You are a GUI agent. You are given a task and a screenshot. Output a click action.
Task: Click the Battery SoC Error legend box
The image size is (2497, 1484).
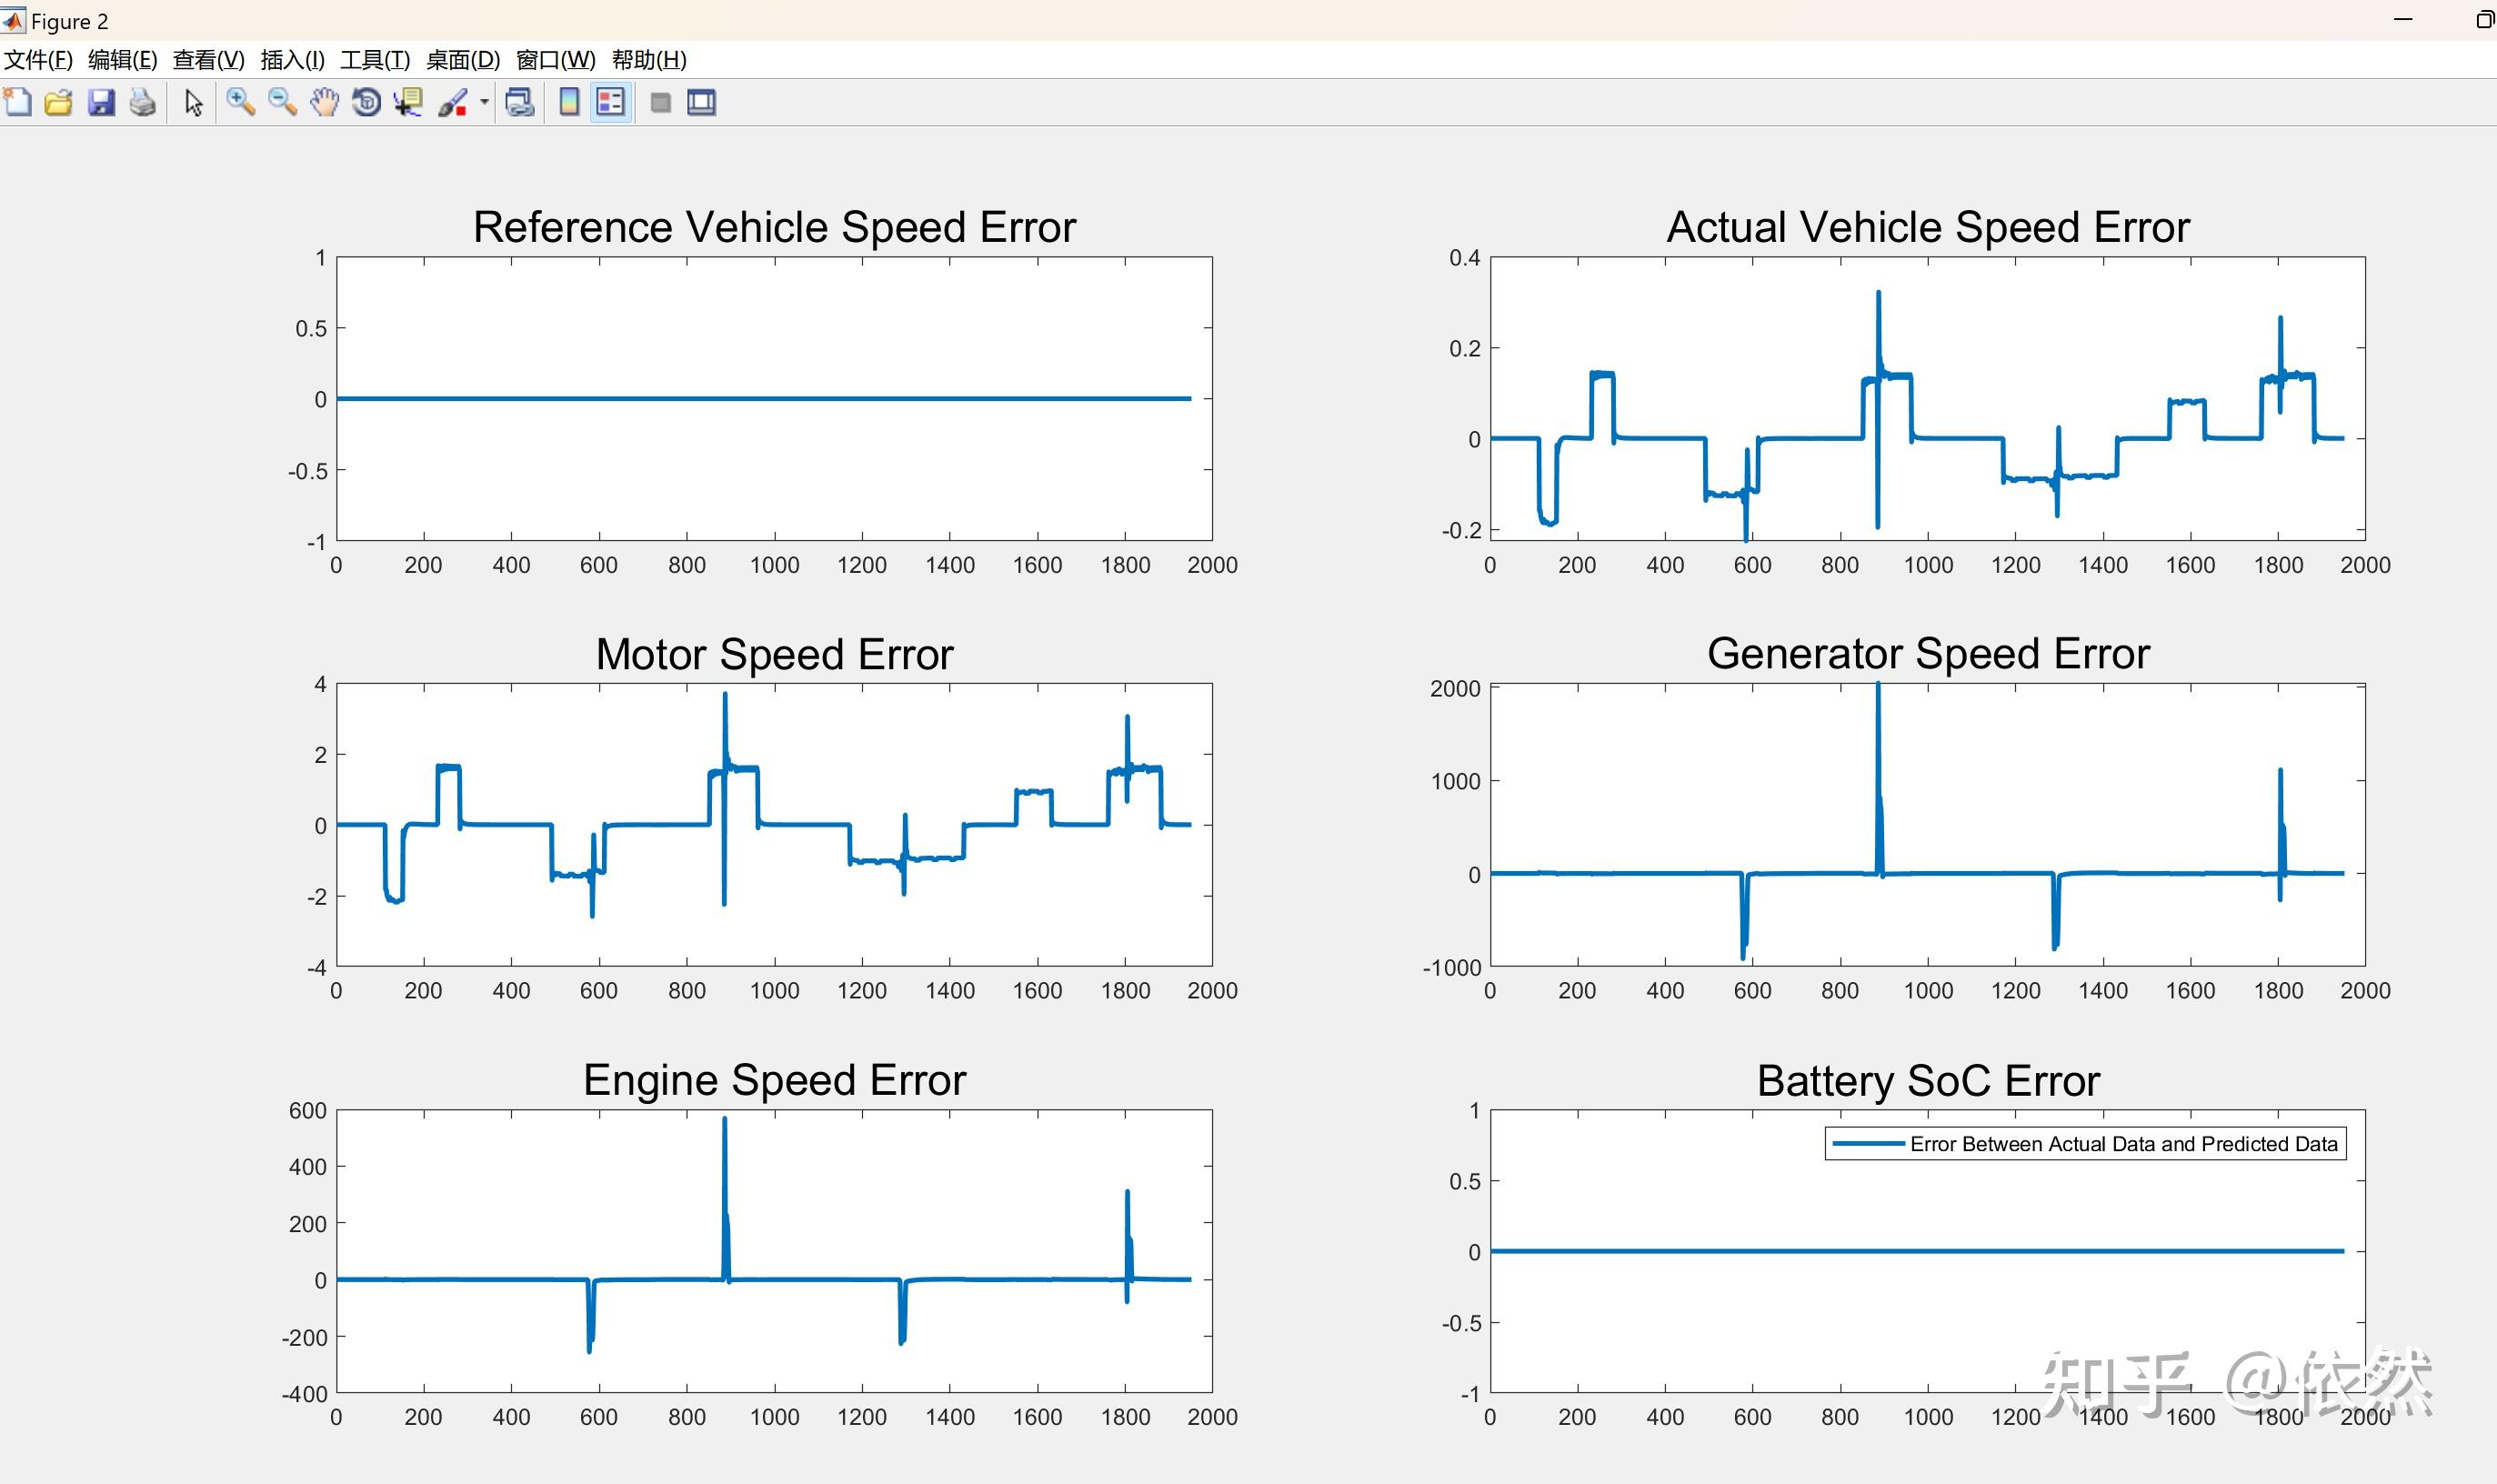click(2084, 1144)
